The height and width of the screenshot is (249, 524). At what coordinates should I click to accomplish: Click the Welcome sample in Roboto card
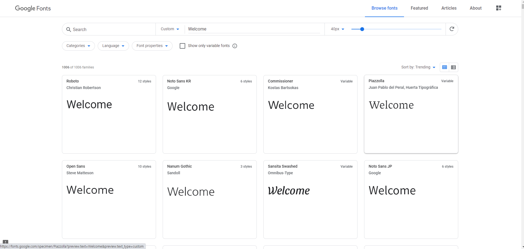click(x=89, y=104)
